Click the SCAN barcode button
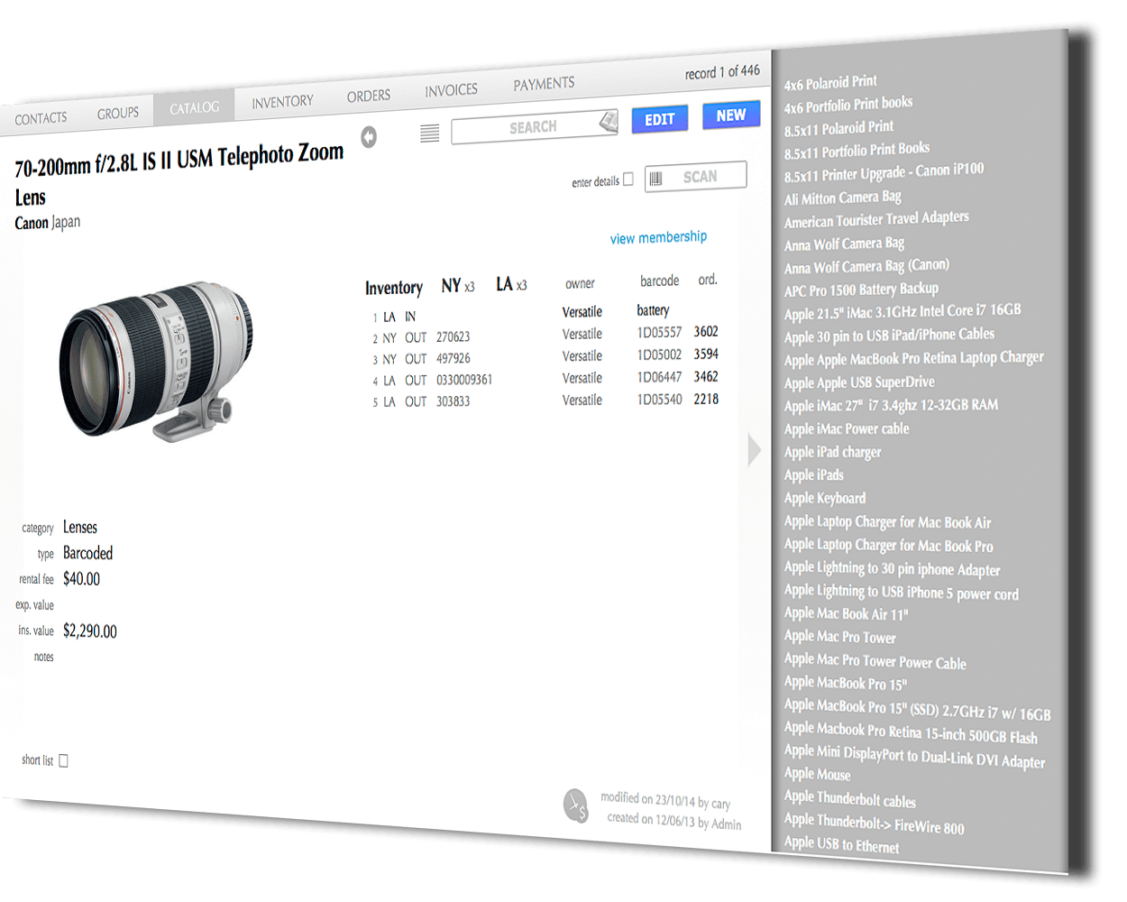 point(696,176)
